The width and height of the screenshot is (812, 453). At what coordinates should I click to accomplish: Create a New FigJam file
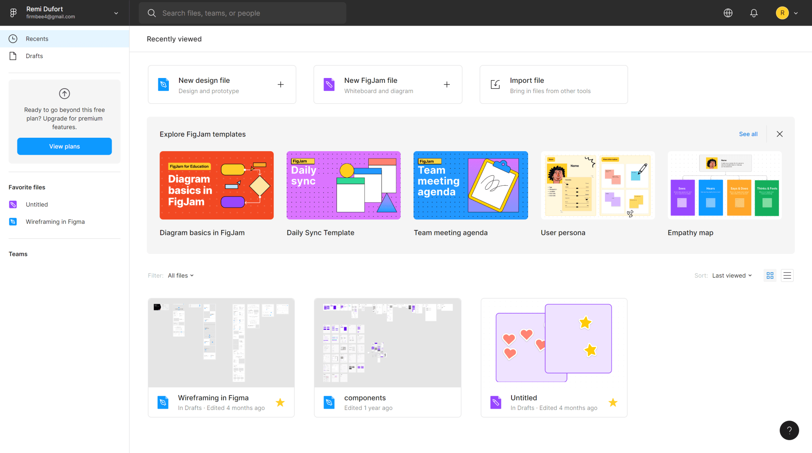tap(388, 85)
